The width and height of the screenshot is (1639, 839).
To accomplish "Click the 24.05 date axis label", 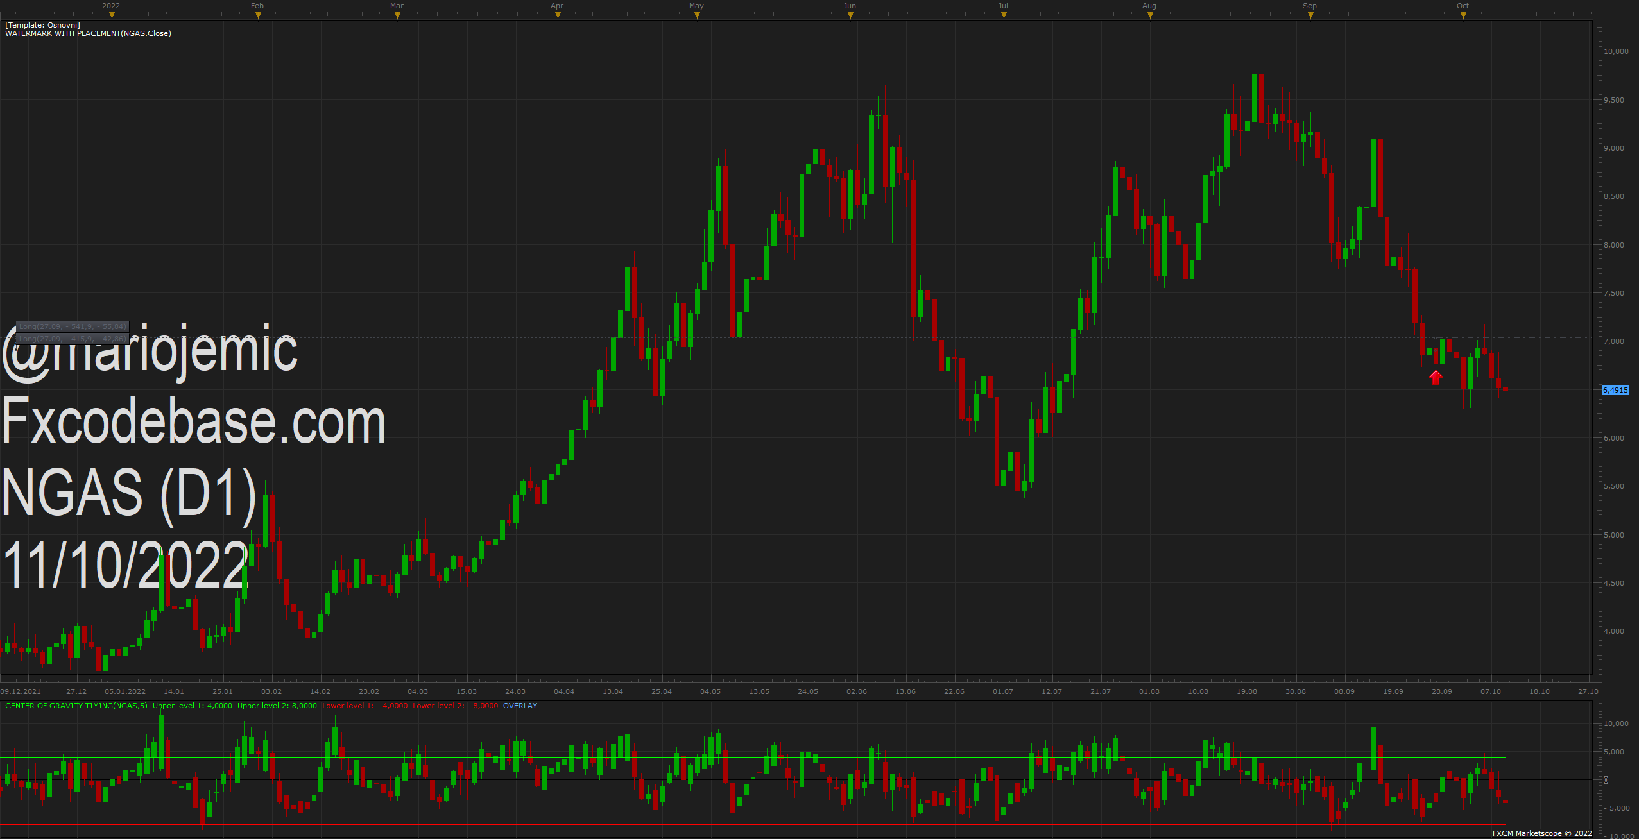I will [x=808, y=691].
